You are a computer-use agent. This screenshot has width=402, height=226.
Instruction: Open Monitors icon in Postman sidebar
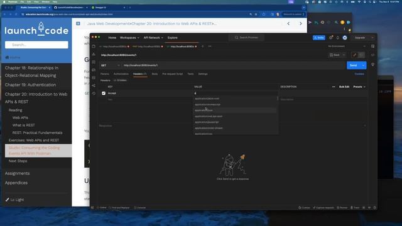94,78
